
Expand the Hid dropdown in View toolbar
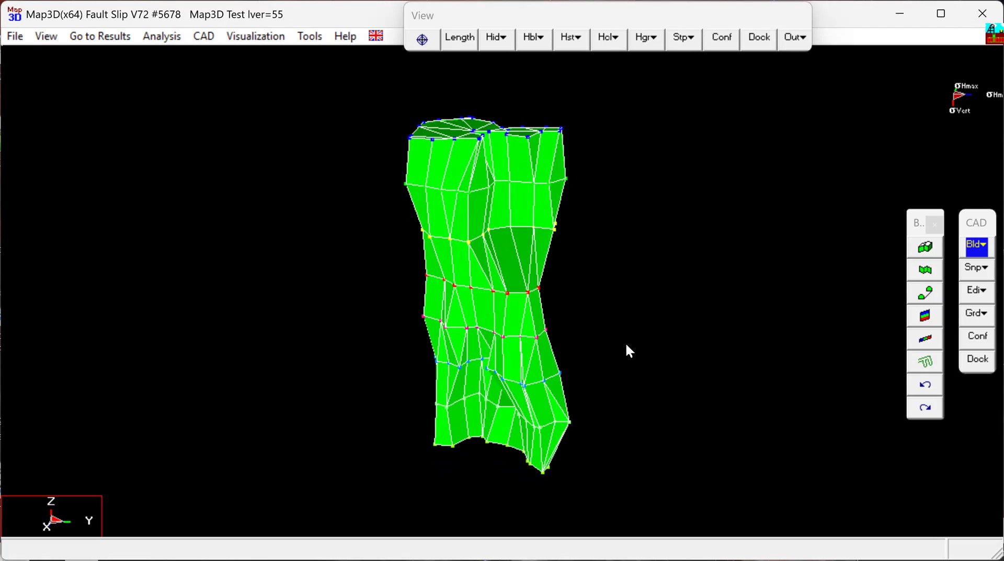(x=496, y=38)
